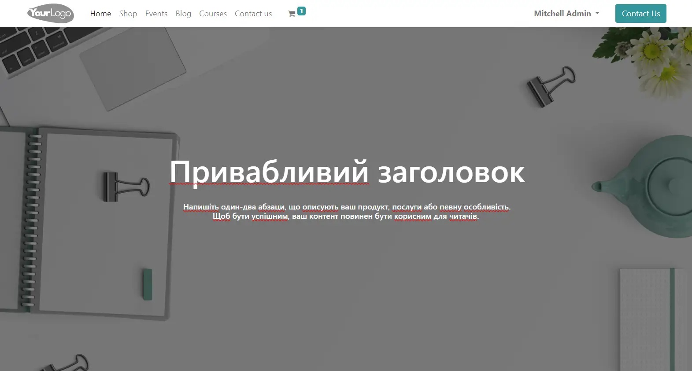Viewport: 692px width, 371px height.
Task: Open the Contact us nav link
Action: pos(253,14)
